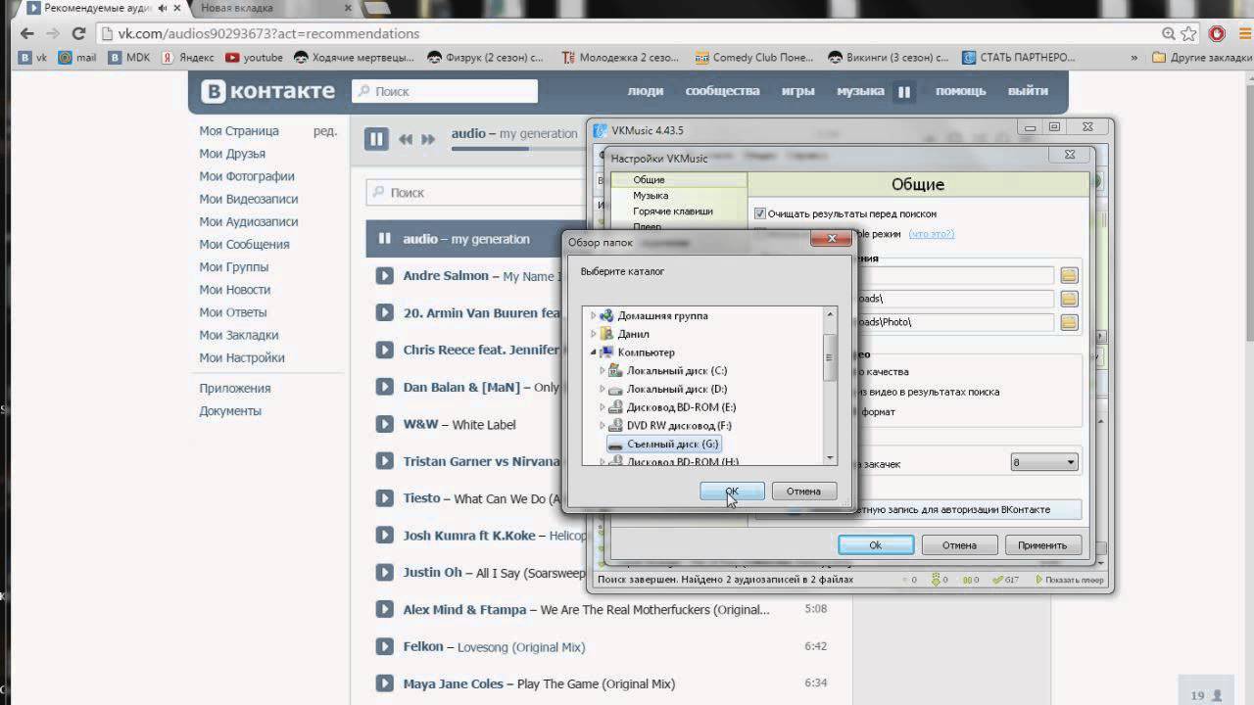1254x705 pixels.
Task: Play Felkon Lovesong track
Action: coord(385,647)
